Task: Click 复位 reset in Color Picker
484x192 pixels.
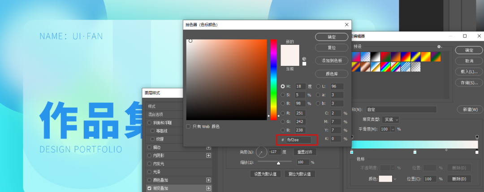Action: pyautogui.click(x=332, y=48)
